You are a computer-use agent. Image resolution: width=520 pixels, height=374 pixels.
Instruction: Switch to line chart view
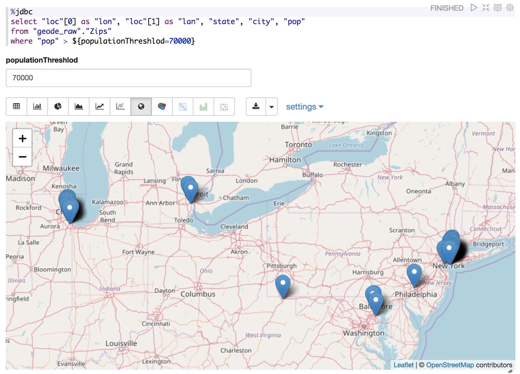100,106
